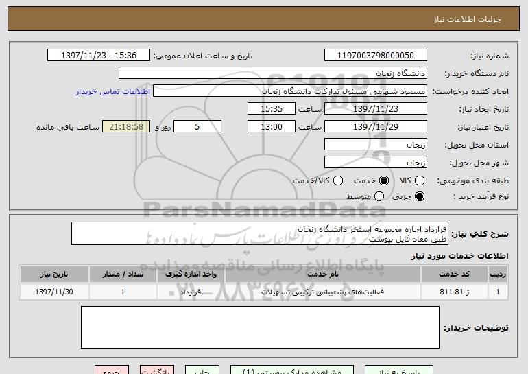Screen dimensions: 528x374
Task: Click remaining days field showing 5
Action: (x=197, y=127)
